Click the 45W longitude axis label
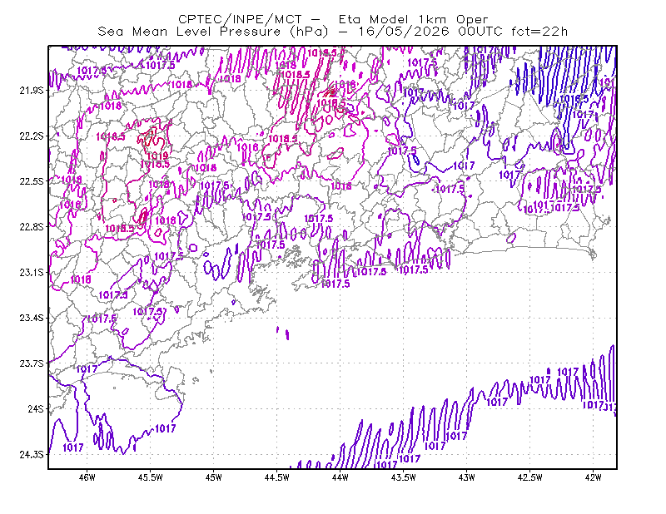The width and height of the screenshot is (666, 514). (214, 477)
